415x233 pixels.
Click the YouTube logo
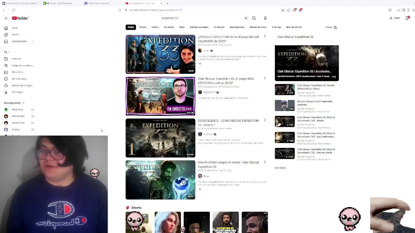click(x=20, y=18)
